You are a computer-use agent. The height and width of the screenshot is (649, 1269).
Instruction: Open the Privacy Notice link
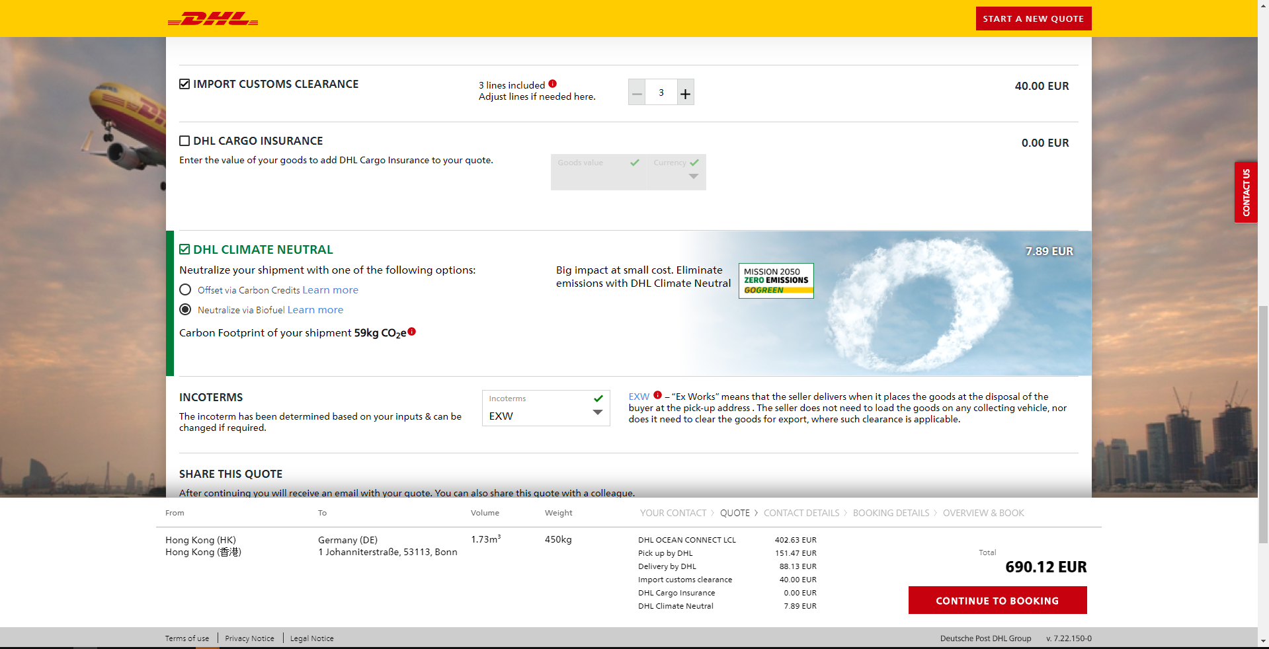pos(249,638)
